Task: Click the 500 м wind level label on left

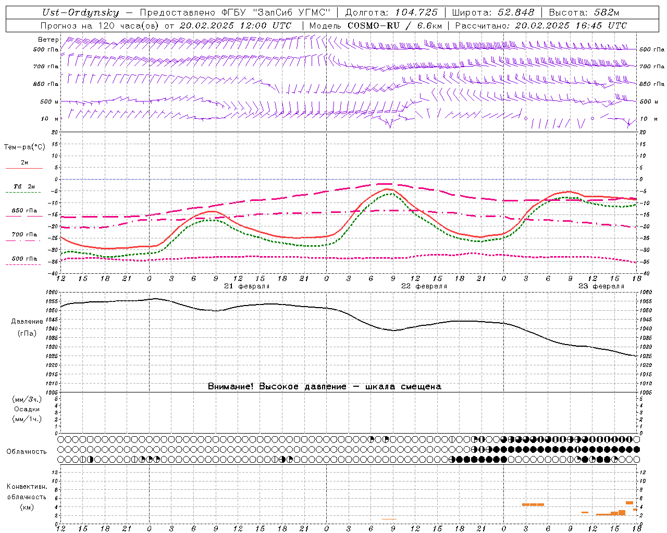Action: tap(50, 101)
